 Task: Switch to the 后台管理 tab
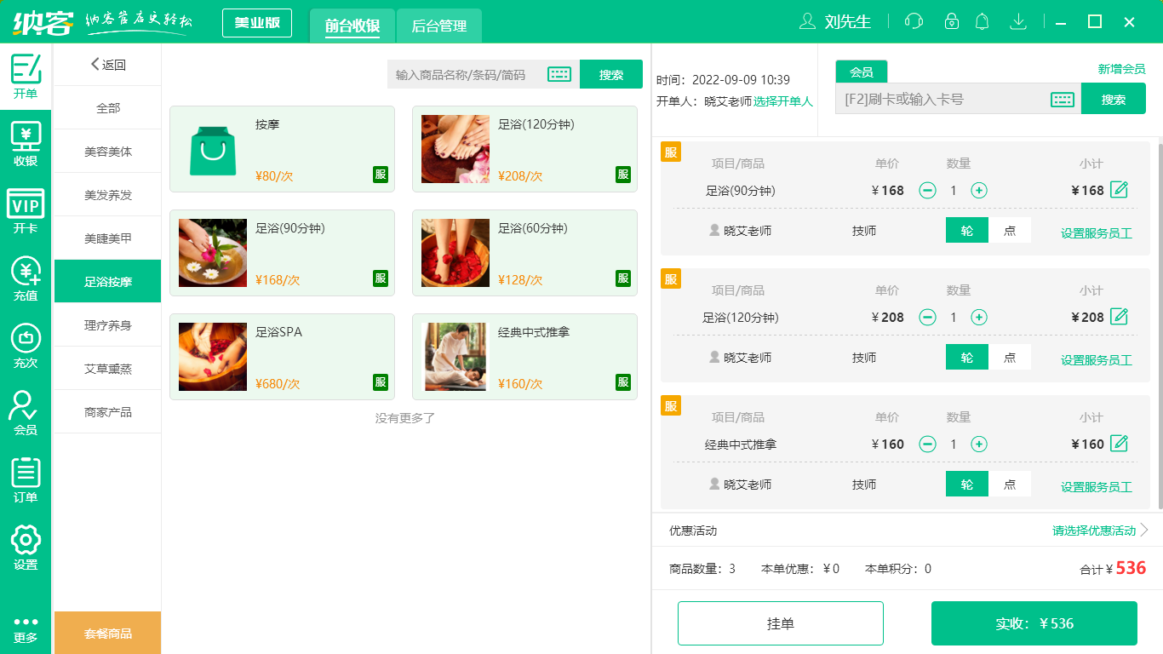click(440, 26)
